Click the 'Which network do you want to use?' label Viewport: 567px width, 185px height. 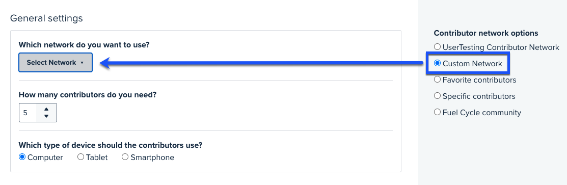coord(84,45)
